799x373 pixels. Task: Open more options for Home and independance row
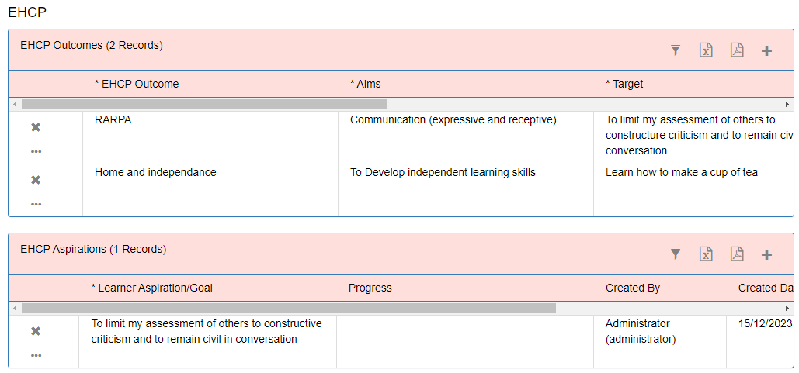[36, 205]
